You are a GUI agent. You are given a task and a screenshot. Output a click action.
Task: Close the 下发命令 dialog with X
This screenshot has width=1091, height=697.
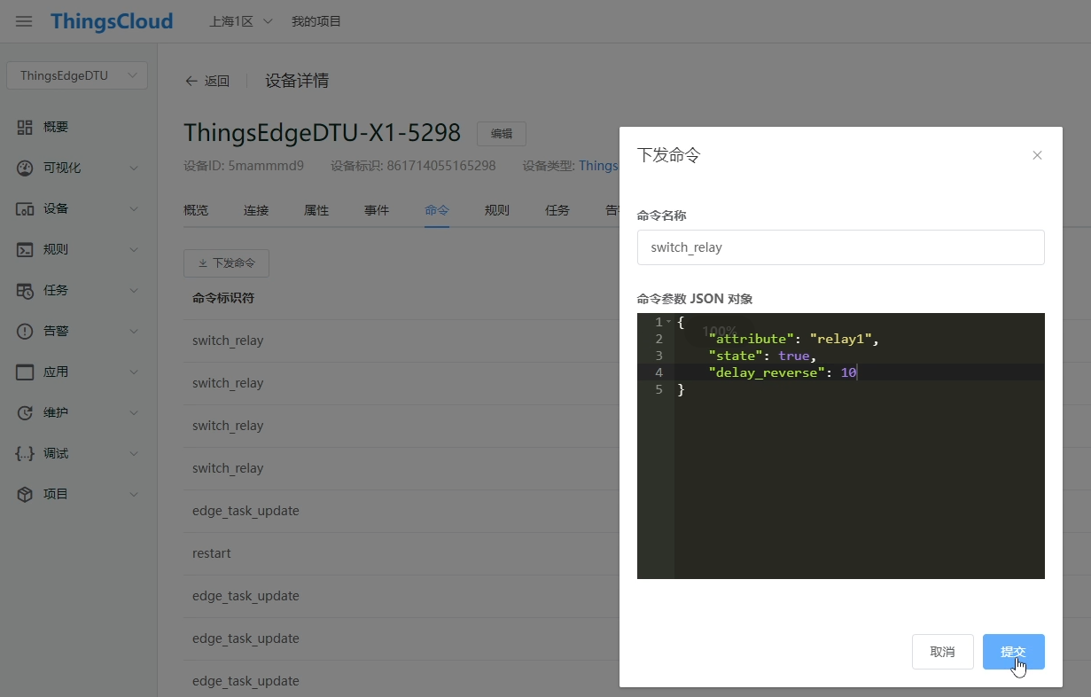coord(1037,155)
